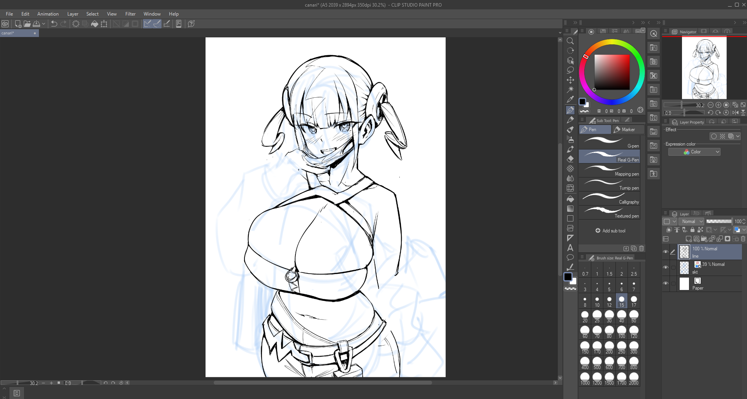Open the blending mode Normal dropdown
The height and width of the screenshot is (399, 747).
click(691, 221)
